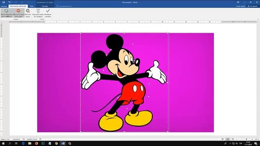Open the Archivo tab
The image size is (260, 146).
click(x=4, y=6)
